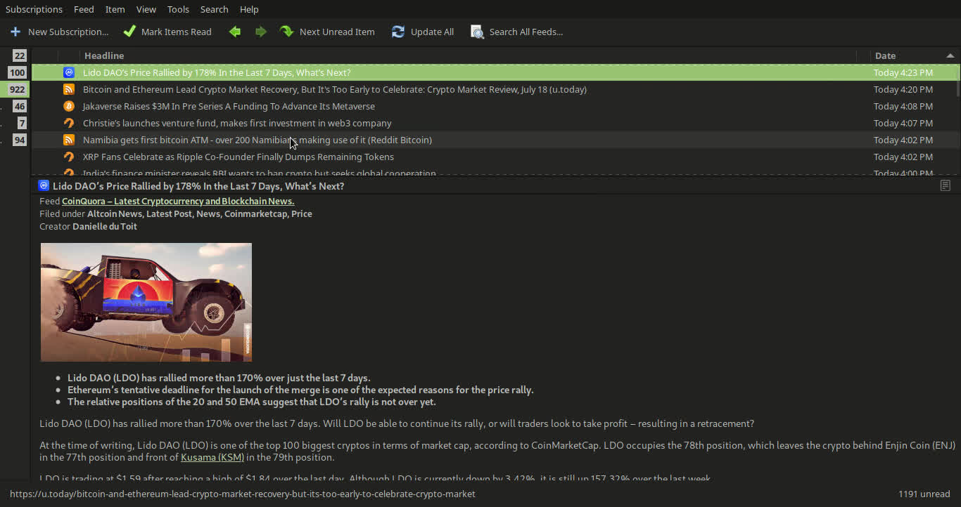The width and height of the screenshot is (961, 507).
Task: Open the CoinQuora feed link
Action: 178,201
